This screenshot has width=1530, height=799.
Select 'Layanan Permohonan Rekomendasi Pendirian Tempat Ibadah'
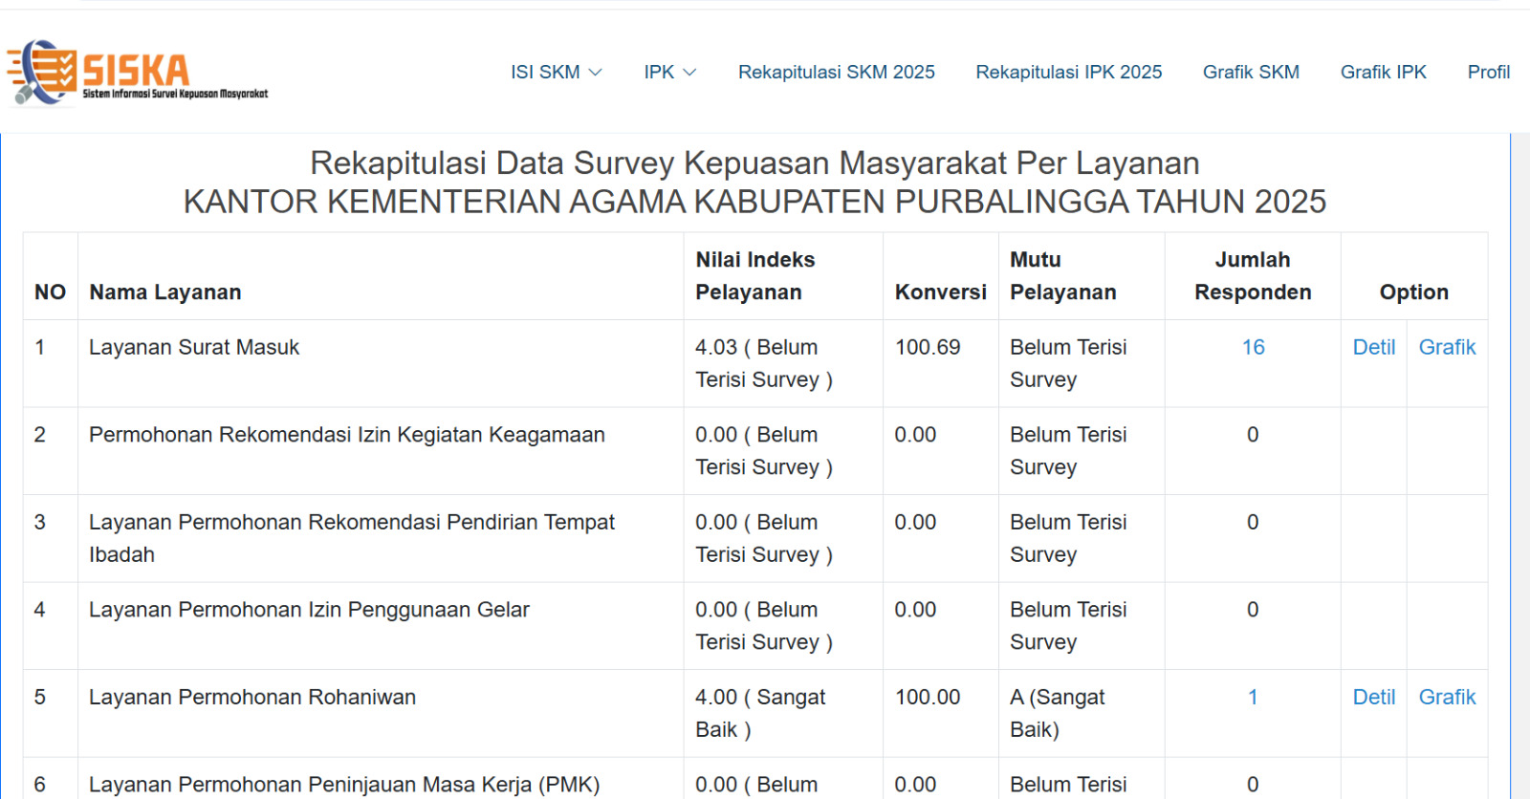coord(352,538)
